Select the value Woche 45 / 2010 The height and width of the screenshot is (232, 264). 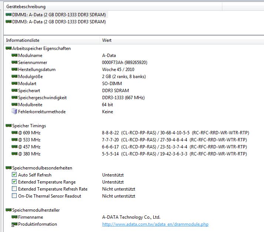tap(118, 70)
